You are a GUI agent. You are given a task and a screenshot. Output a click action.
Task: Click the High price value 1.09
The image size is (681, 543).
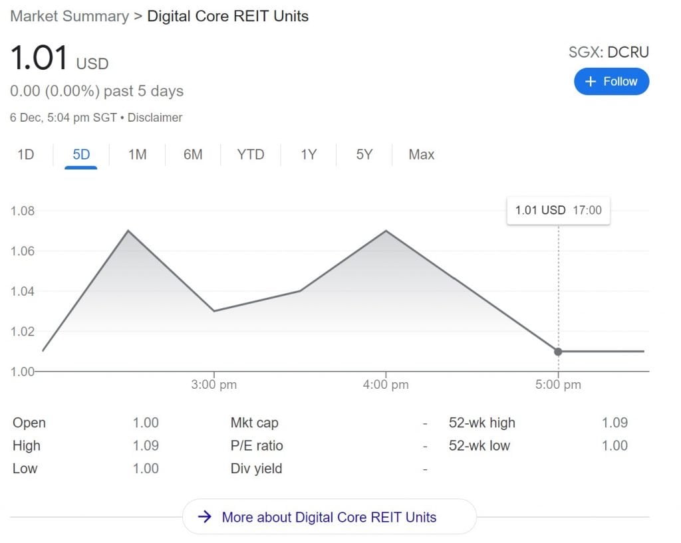pos(146,446)
